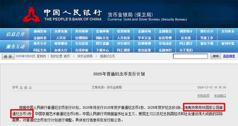Set font size to 小
The width and height of the screenshot is (238, 126).
click(x=30, y=87)
